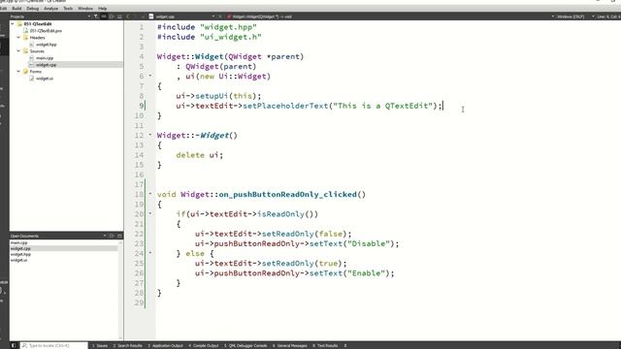Viewport: 621px width, 349px height.
Task: Click the Forms folder icon
Action: [x=26, y=71]
